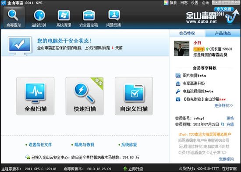Click the 图片恢复beta icon
Image resolution: width=241 pixels, height=172 pixels.
(178, 76)
